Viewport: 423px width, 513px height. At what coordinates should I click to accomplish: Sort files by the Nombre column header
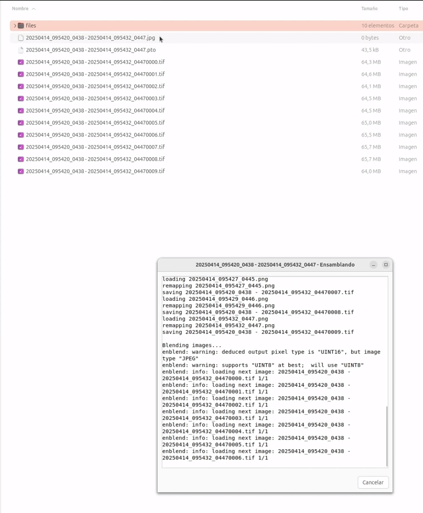[20, 9]
